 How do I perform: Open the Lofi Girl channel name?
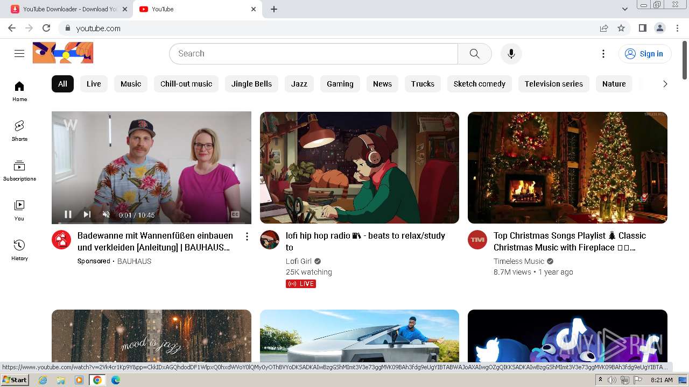pyautogui.click(x=299, y=261)
